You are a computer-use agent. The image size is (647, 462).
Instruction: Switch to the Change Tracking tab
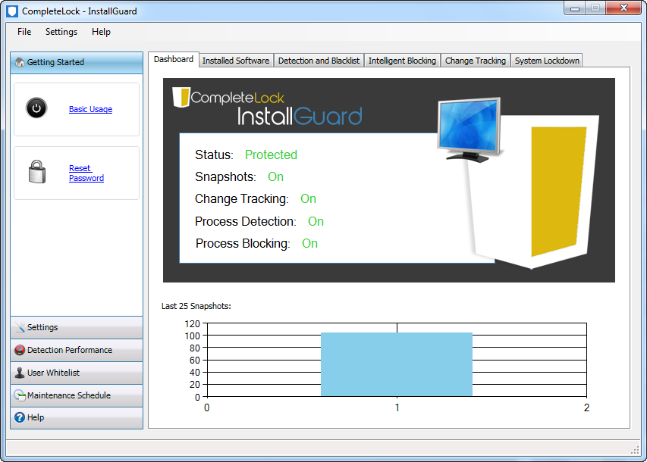tap(476, 61)
